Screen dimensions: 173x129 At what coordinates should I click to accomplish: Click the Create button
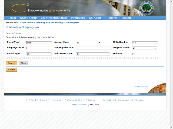11,70
